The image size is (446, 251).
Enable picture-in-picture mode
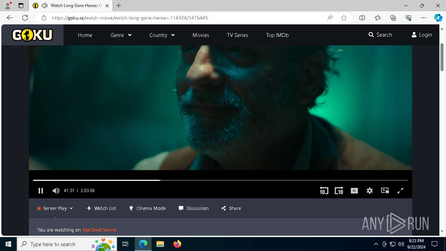pos(385,191)
